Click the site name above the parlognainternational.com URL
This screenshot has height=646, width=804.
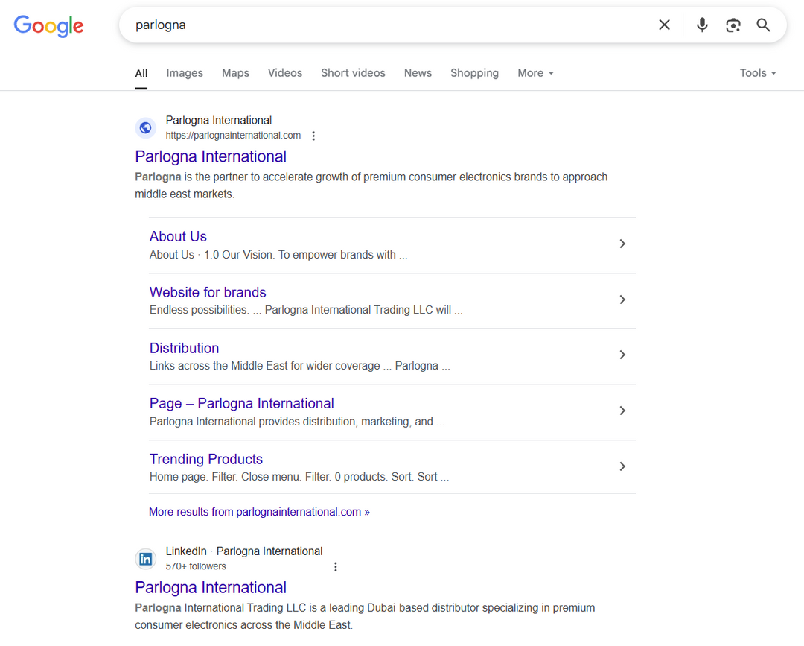[218, 121]
